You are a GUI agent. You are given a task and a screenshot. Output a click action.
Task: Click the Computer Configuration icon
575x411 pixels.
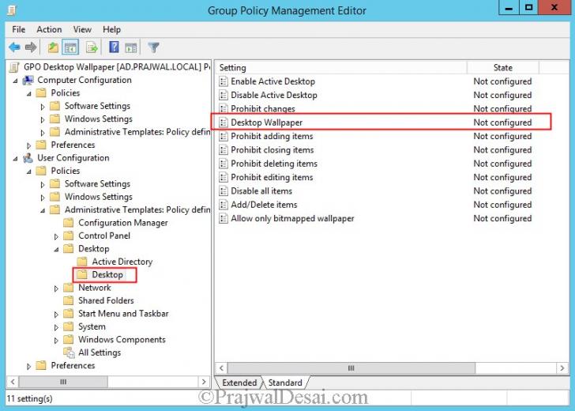[28, 81]
